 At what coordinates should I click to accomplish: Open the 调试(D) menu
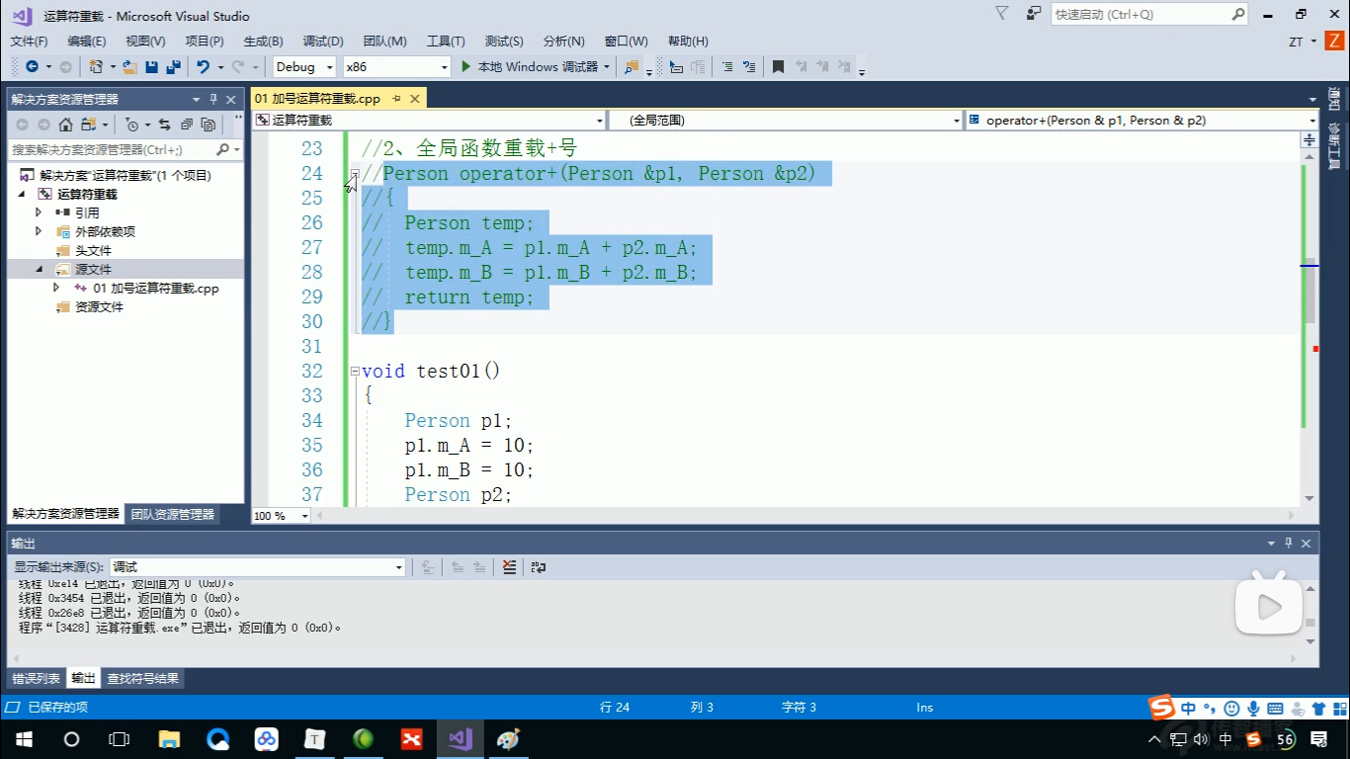tap(322, 41)
